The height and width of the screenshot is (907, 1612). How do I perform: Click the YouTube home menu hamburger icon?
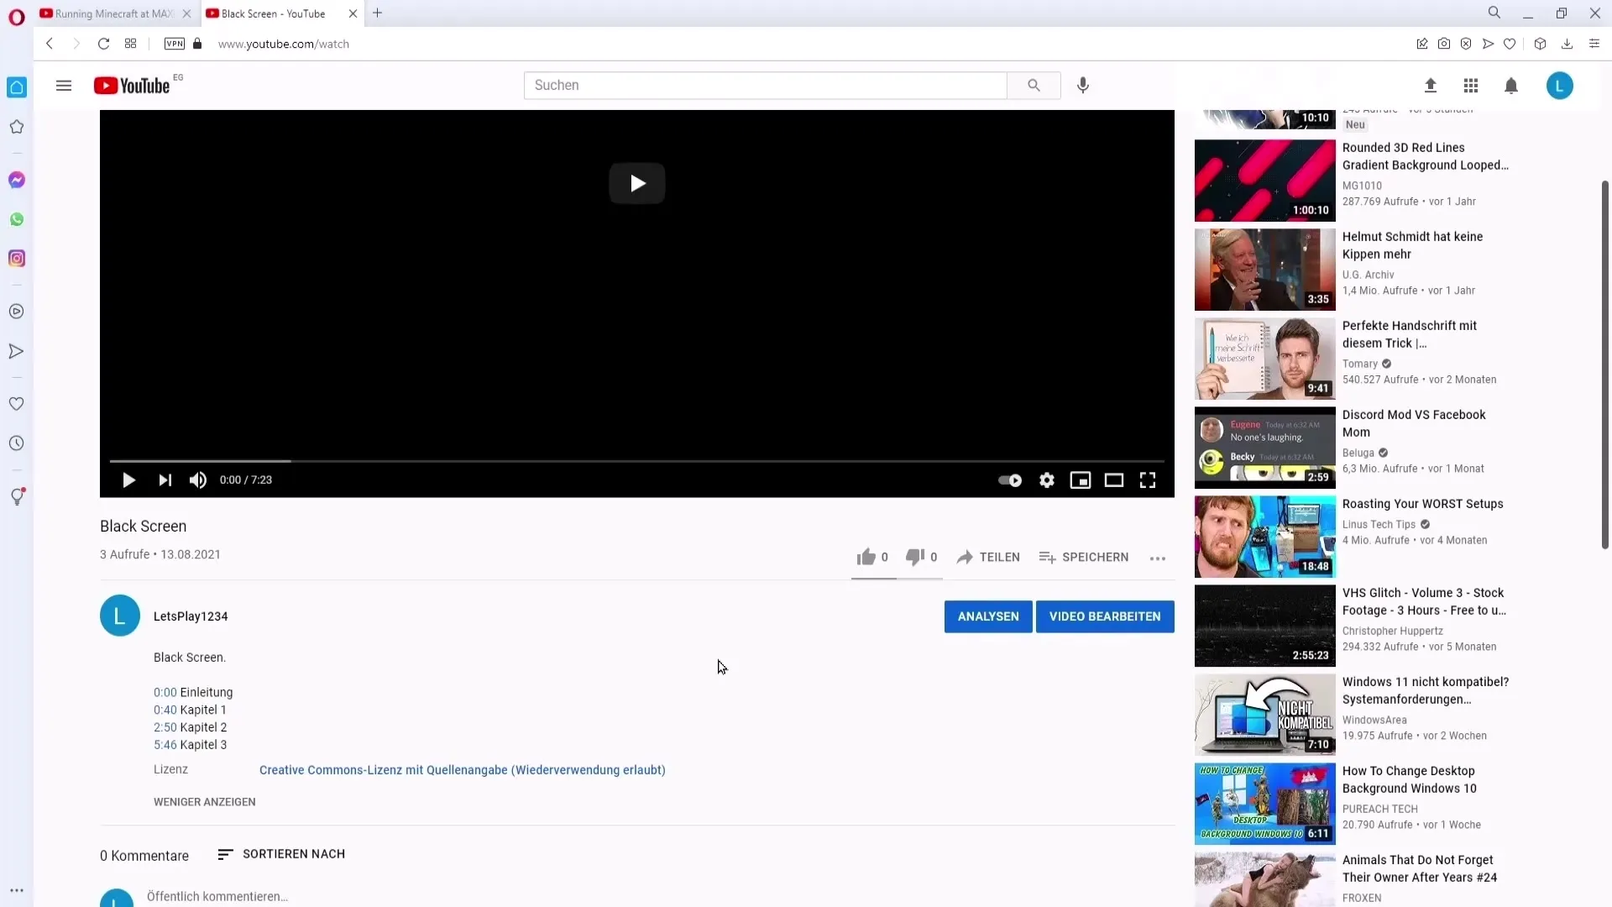(63, 86)
